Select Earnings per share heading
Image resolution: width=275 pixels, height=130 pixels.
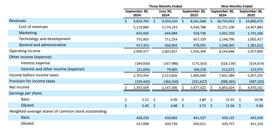pos(26,93)
